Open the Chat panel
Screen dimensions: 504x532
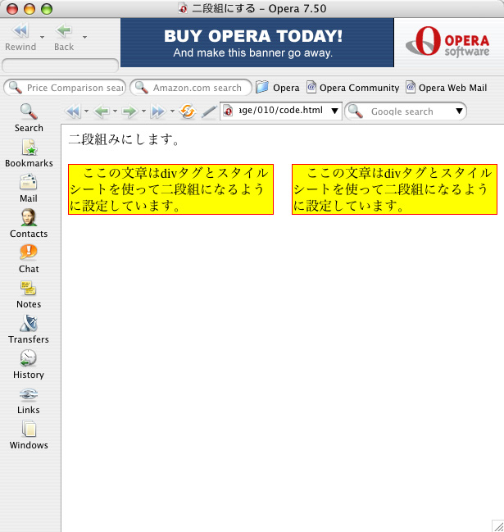pyautogui.click(x=29, y=259)
